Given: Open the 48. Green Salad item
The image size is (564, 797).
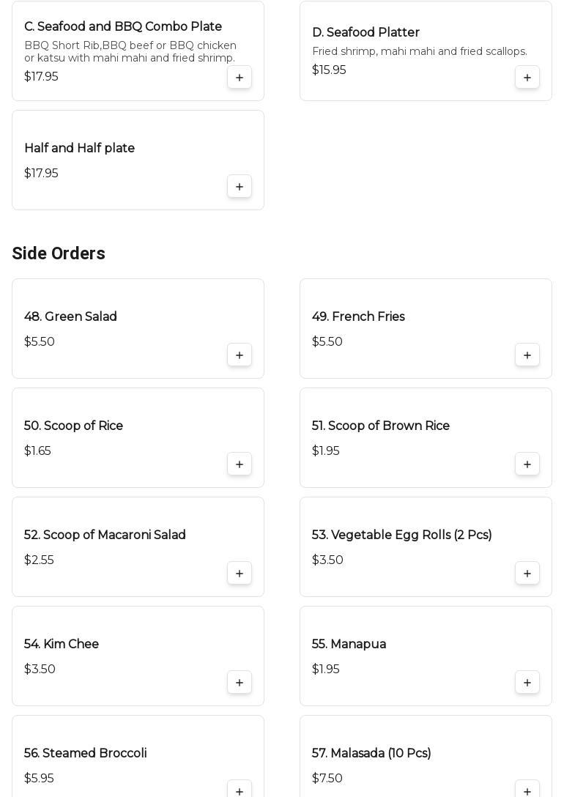Looking at the screenshot, I should pyautogui.click(x=71, y=317).
